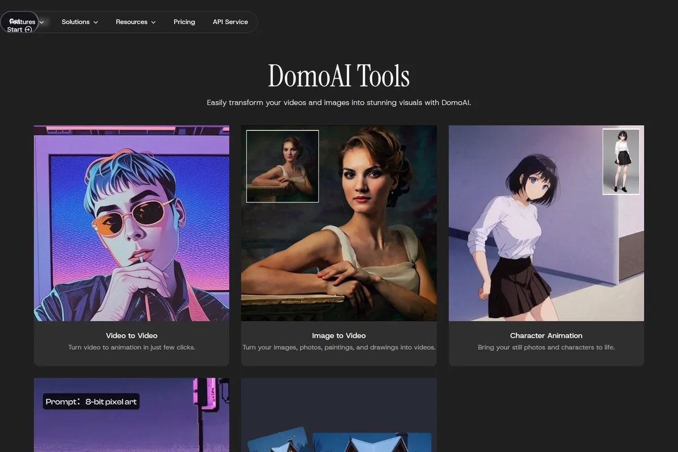Click the DomoAI Tools heading

[x=338, y=76]
